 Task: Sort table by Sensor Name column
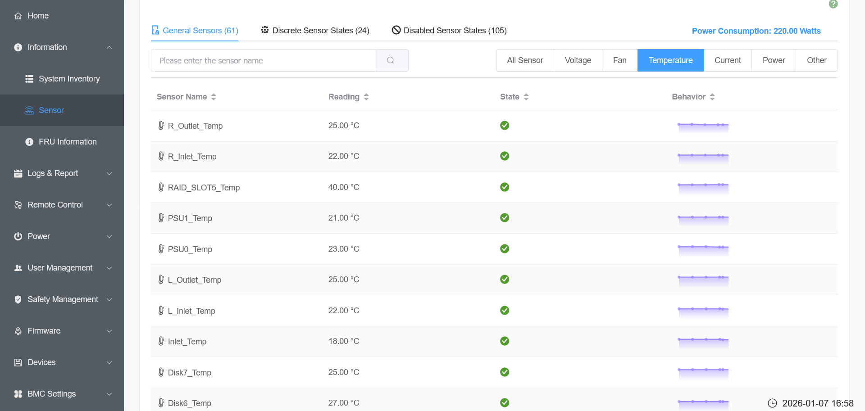click(x=186, y=97)
